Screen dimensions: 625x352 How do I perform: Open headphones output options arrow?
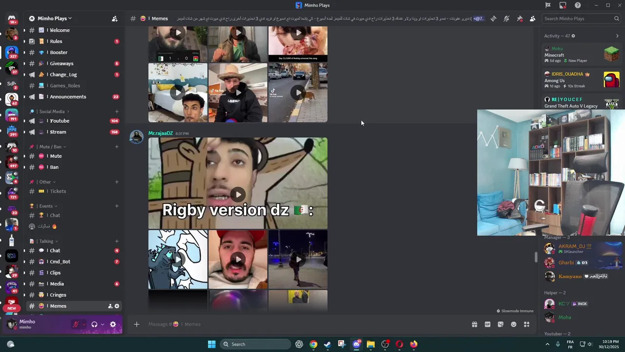pyautogui.click(x=102, y=324)
